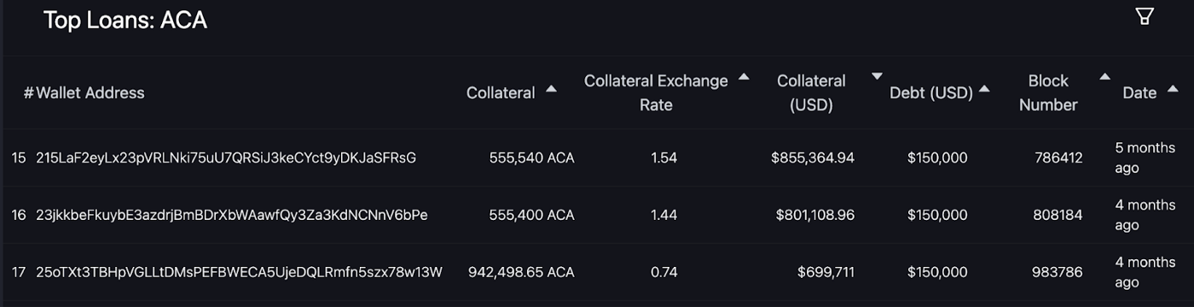Open wallet address starting with 23jkkbeFkuyb
1194x307 pixels.
click(232, 215)
